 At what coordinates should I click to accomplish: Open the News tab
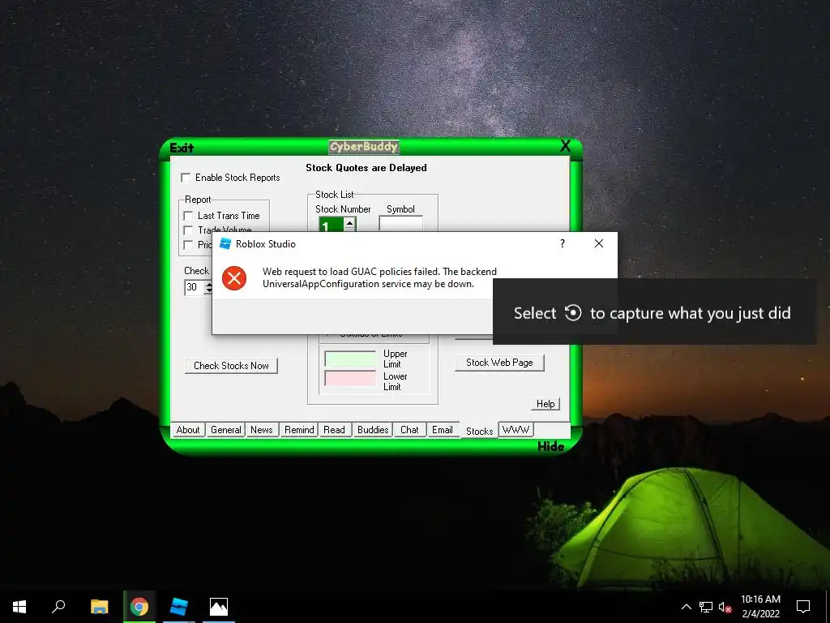click(262, 430)
